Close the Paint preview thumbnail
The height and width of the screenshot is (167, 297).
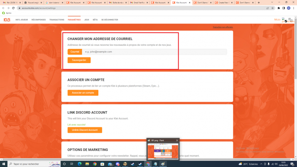tap(177, 140)
